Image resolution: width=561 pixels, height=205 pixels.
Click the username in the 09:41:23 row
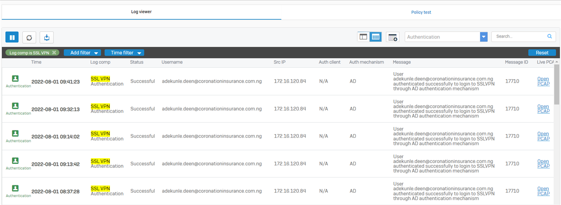[x=212, y=81]
